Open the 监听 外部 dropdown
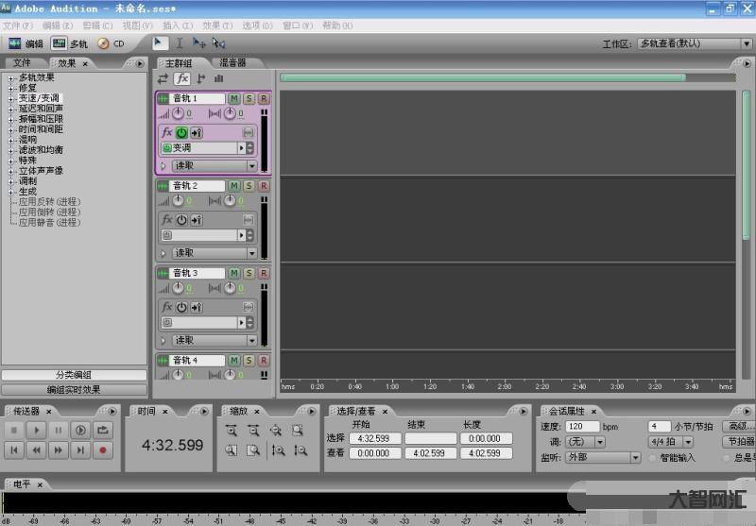The height and width of the screenshot is (526, 756). coord(635,458)
